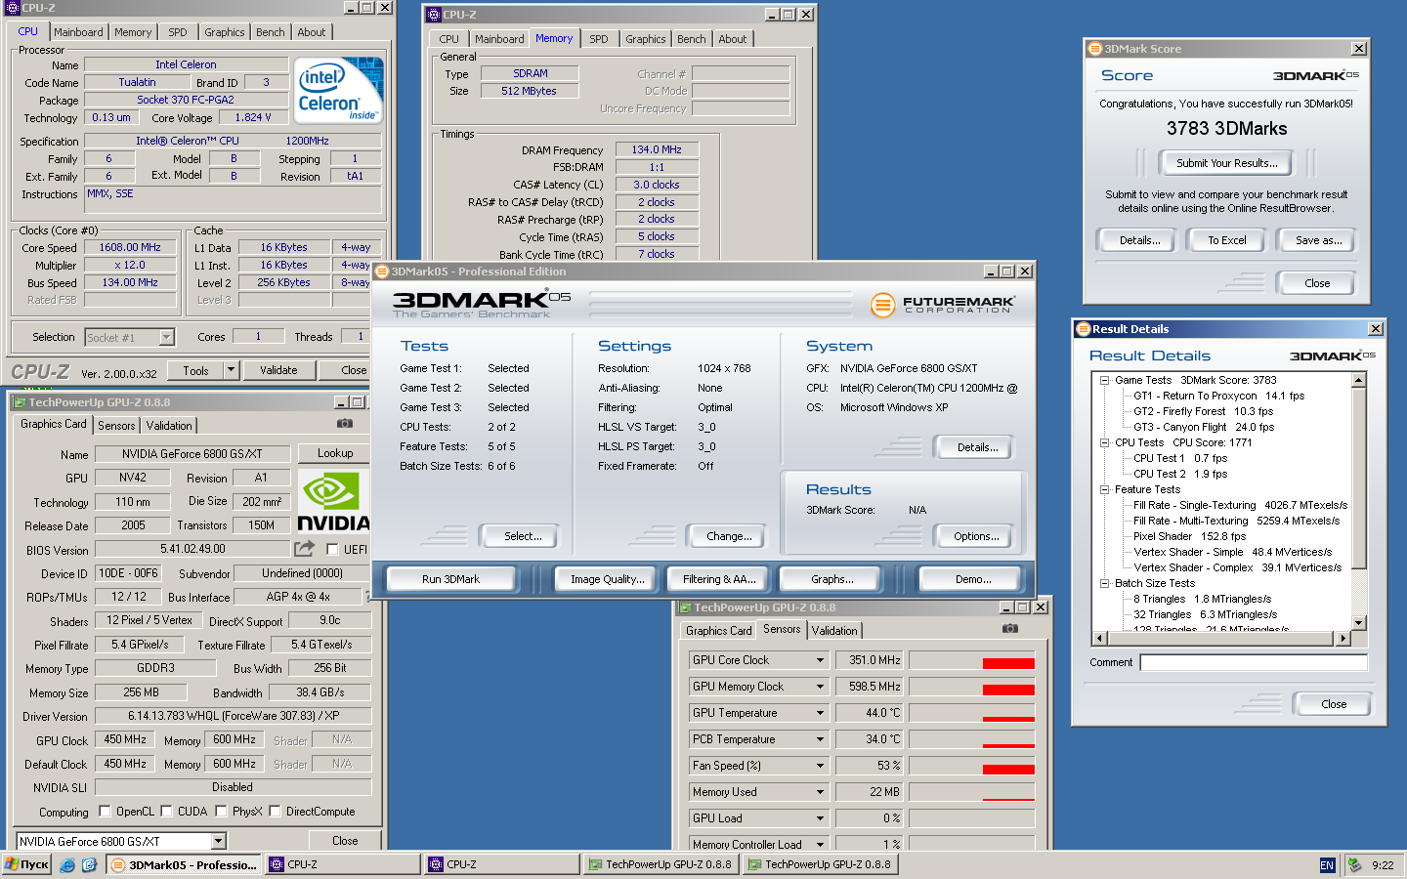Open the GPU Temperature sensor dropdown
The image size is (1407, 879).
point(821,713)
